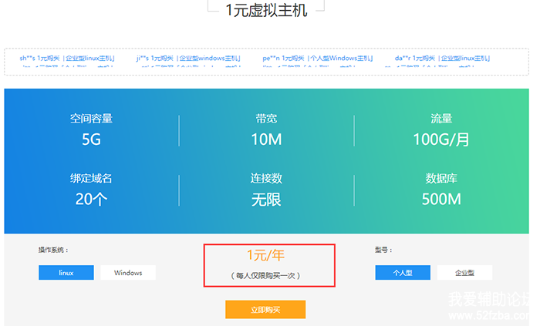Click the 绑定域名 20个 spec cell
This screenshot has width=540, height=326.
pyautogui.click(x=91, y=189)
